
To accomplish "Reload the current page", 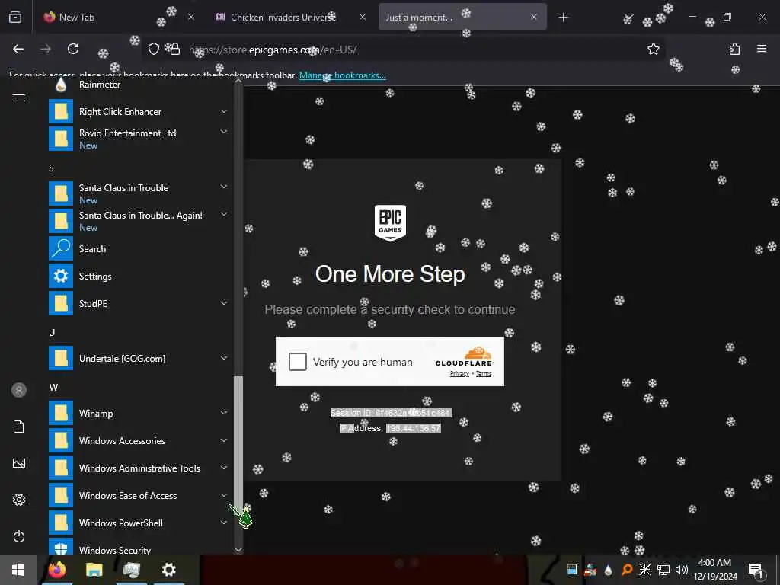I will tap(73, 49).
